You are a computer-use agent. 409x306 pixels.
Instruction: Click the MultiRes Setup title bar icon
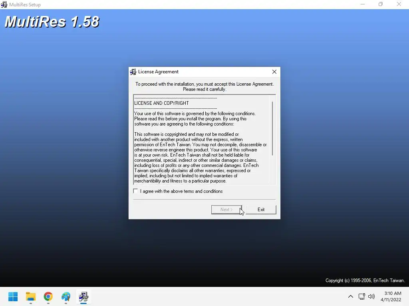coord(4,4)
